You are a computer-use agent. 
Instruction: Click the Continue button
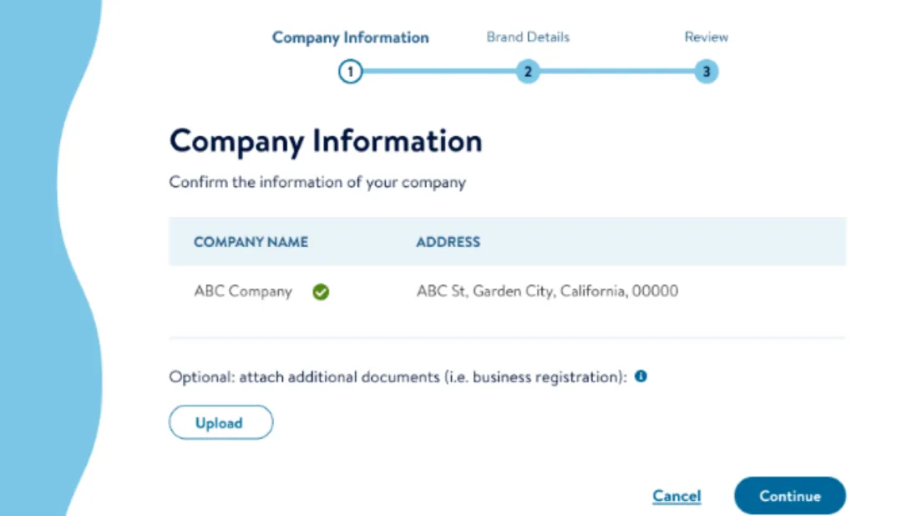tap(790, 496)
